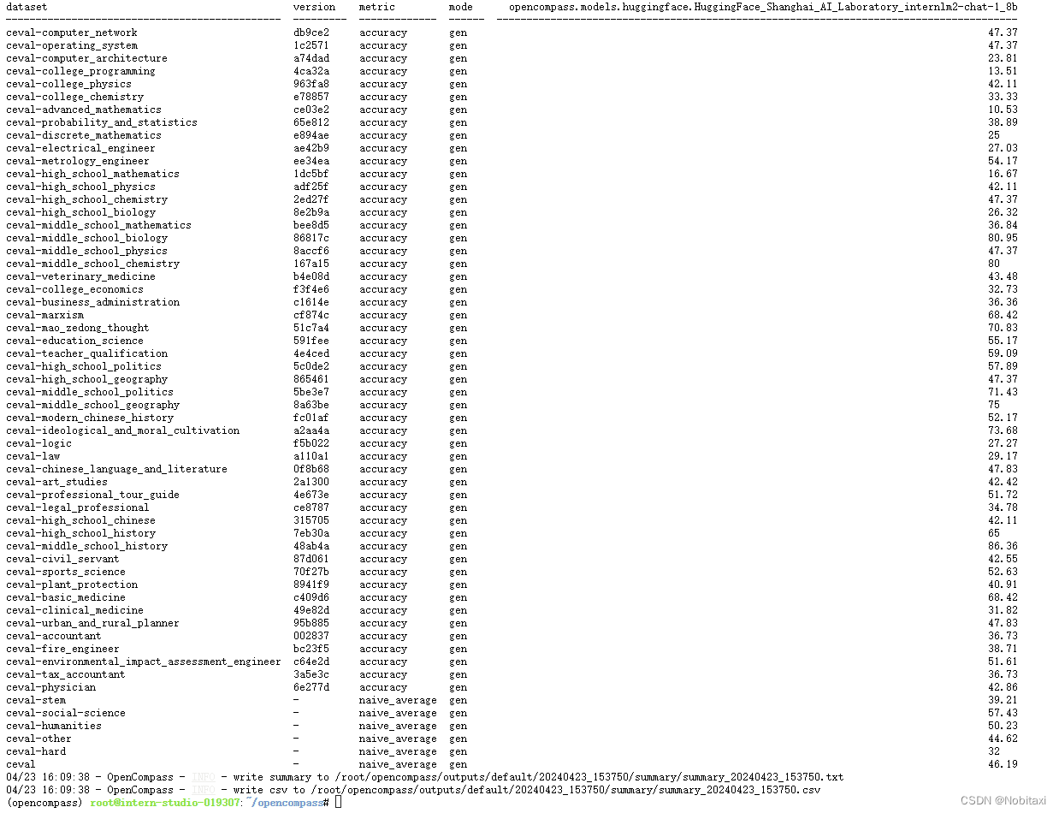1059x813 pixels.
Task: Select the ceval-high_school_mathematics row name
Action: (x=92, y=174)
